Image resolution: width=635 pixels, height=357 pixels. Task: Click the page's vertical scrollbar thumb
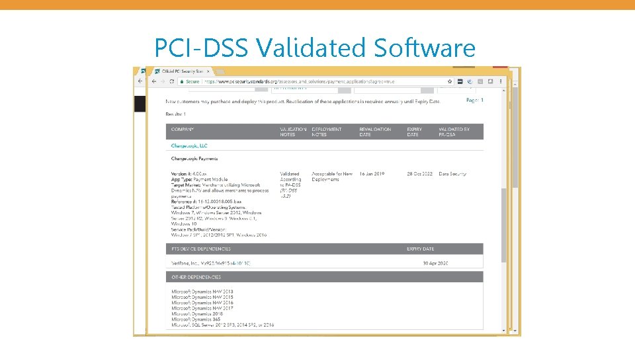(504, 225)
